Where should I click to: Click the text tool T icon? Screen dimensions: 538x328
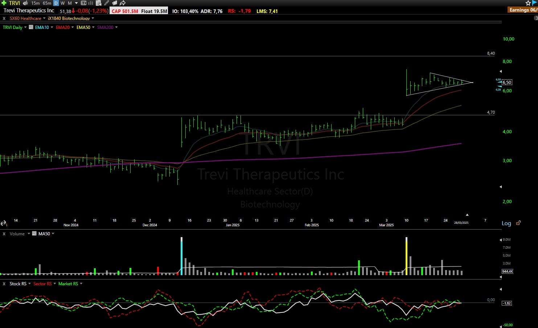pyautogui.click(x=83, y=3)
